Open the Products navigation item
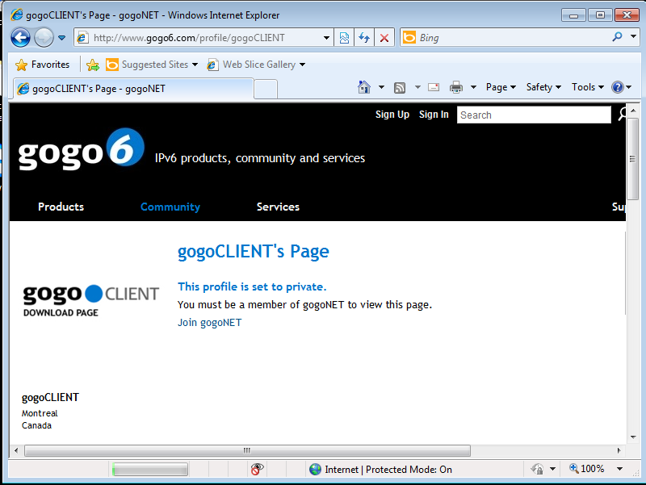 pyautogui.click(x=61, y=207)
